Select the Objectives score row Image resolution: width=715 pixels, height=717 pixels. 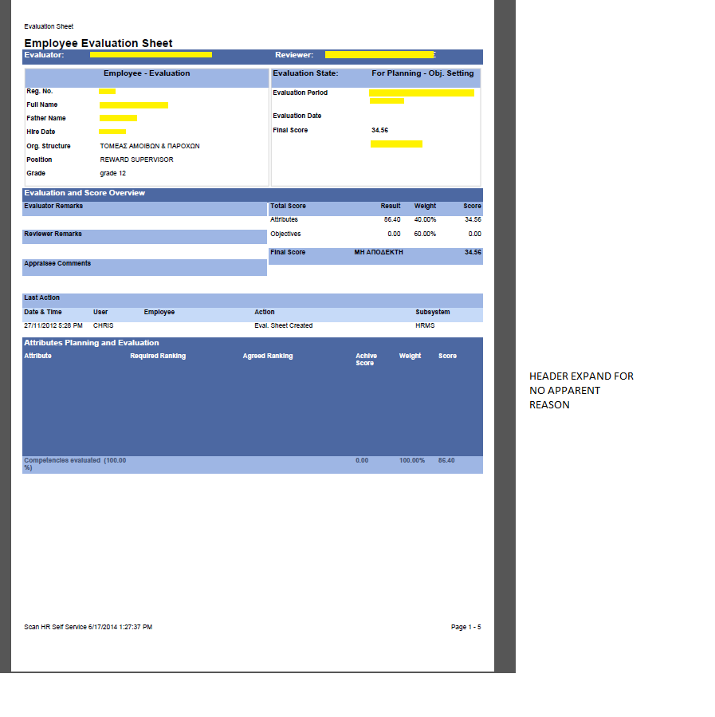point(375,234)
